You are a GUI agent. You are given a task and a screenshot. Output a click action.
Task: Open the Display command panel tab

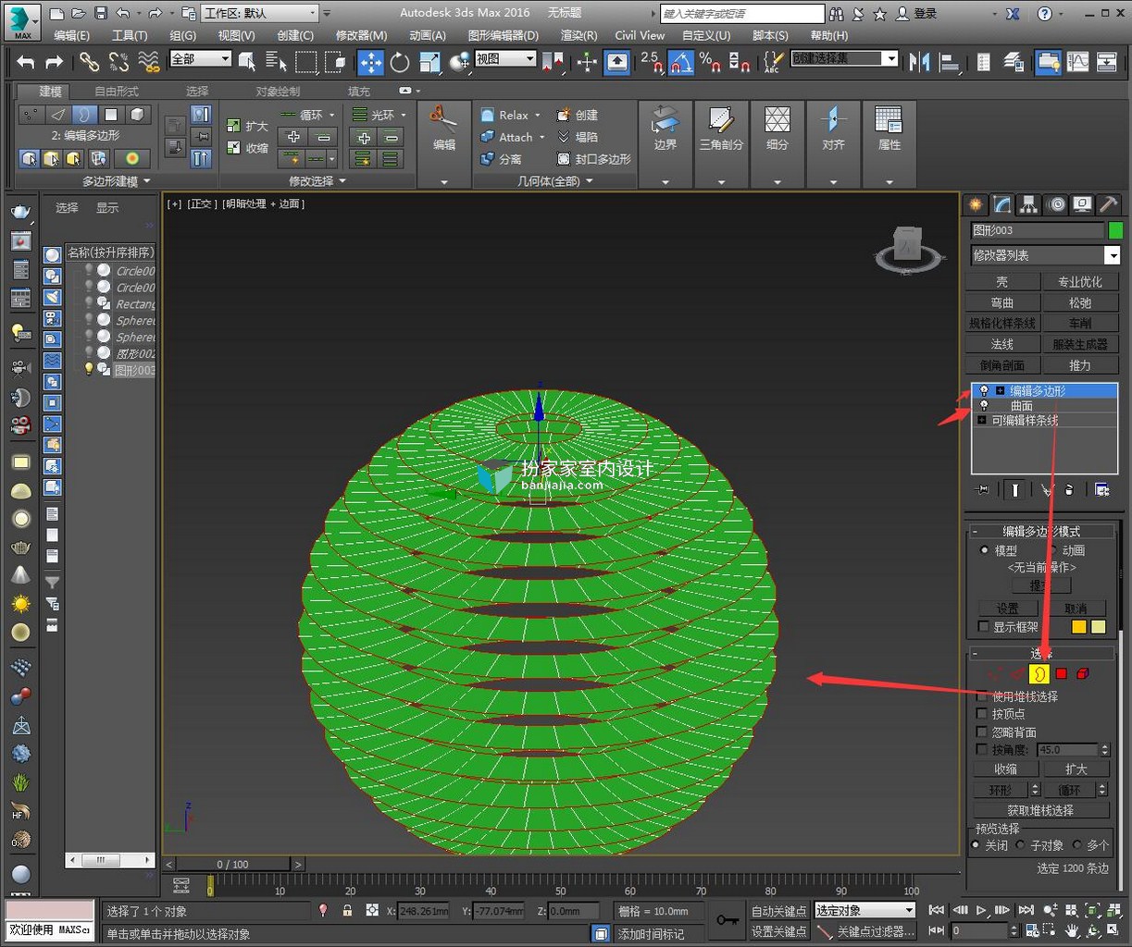pos(1082,204)
